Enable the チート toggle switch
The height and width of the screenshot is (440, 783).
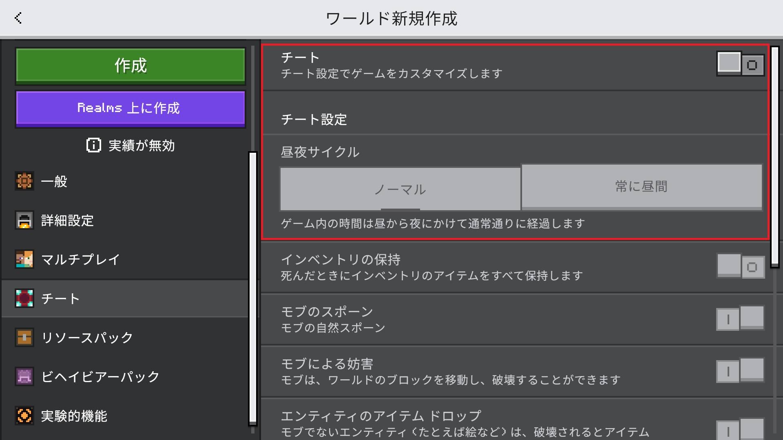click(x=740, y=64)
